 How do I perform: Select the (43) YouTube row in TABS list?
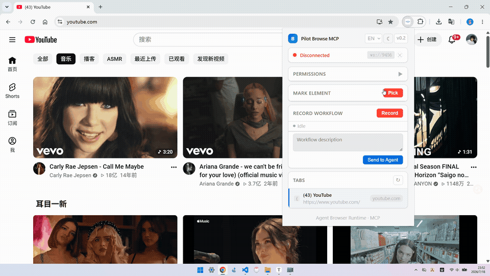(x=348, y=198)
